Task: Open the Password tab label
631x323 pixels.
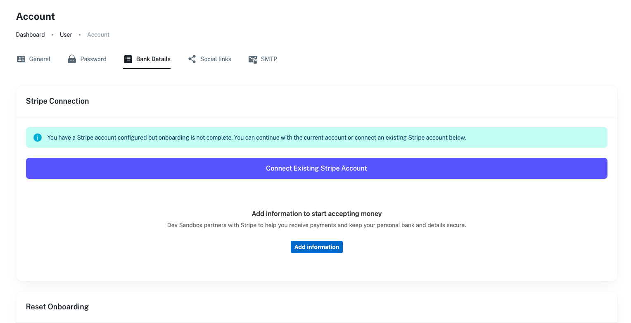Action: point(93,59)
